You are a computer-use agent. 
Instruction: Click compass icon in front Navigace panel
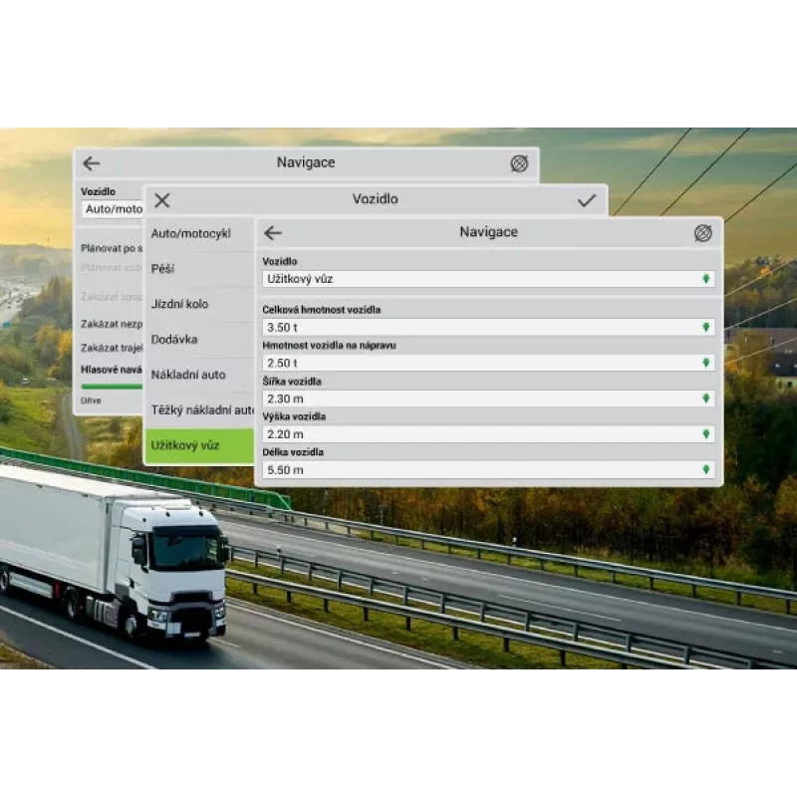(703, 233)
